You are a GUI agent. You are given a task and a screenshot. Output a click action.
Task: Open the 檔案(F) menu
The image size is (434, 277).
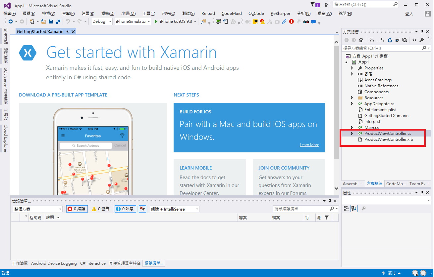point(10,14)
